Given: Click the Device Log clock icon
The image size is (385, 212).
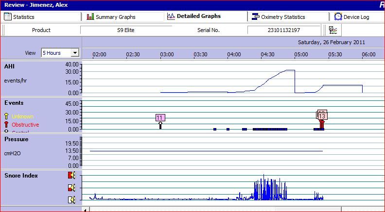Looking at the screenshot, I should 338,16.
